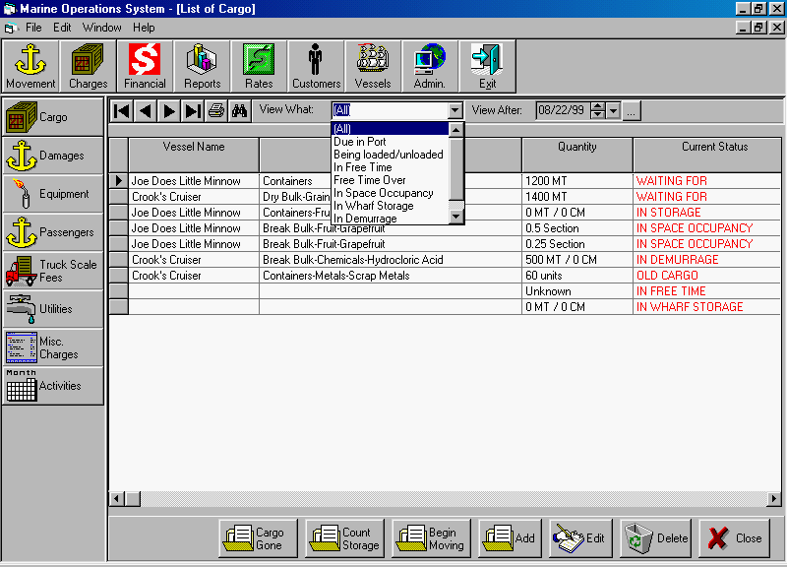Expand the View What dropdown arrow
787x567 pixels.
(x=454, y=111)
